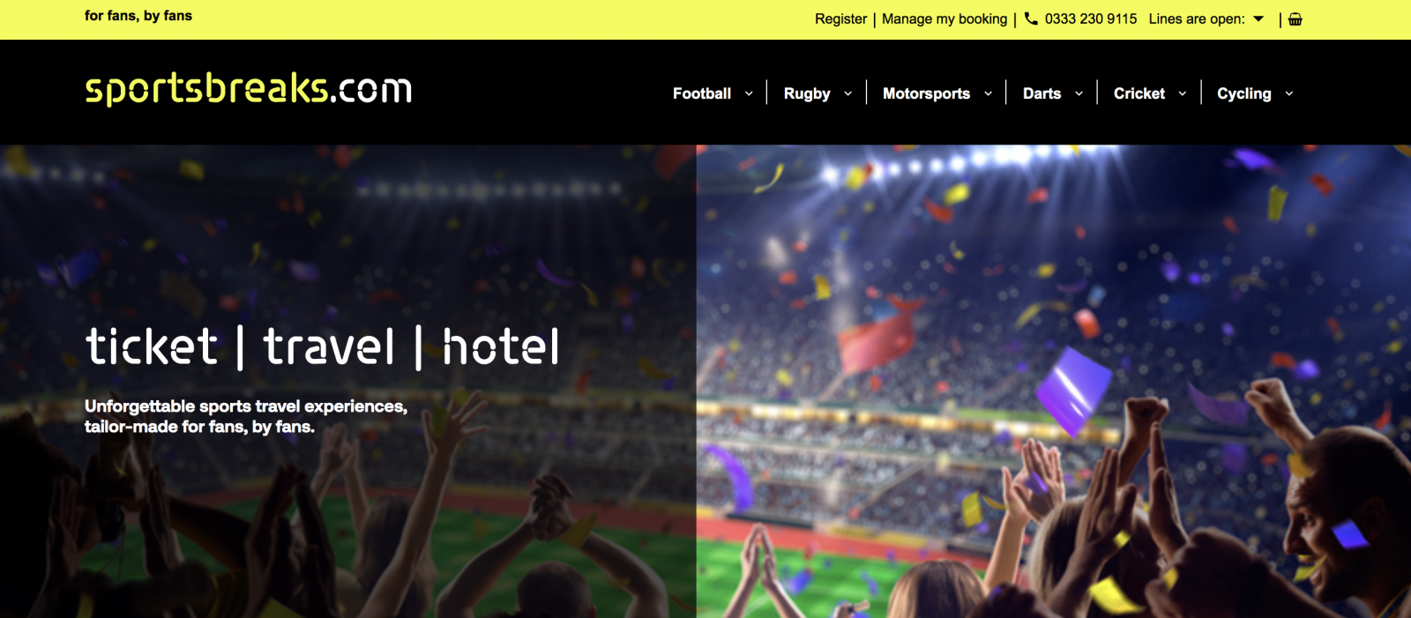Expand the Darts chevron

(1079, 93)
